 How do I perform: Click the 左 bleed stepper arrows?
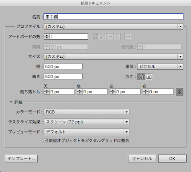click(113, 92)
